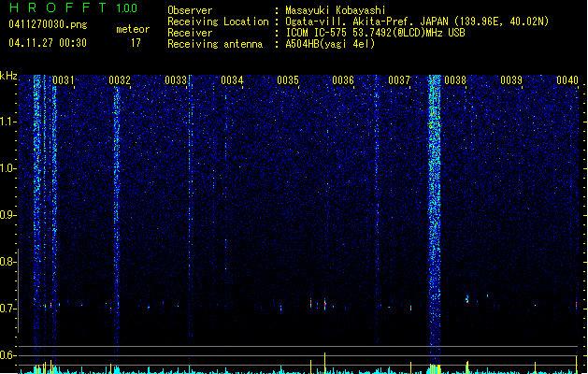Click time marker 0040

pos(567,80)
